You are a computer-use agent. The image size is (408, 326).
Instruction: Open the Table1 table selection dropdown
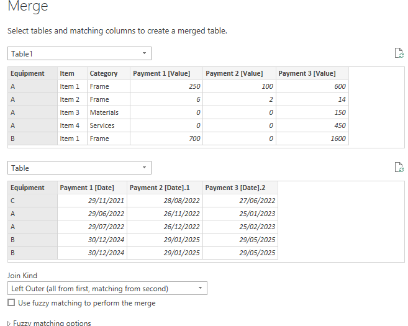79,53
